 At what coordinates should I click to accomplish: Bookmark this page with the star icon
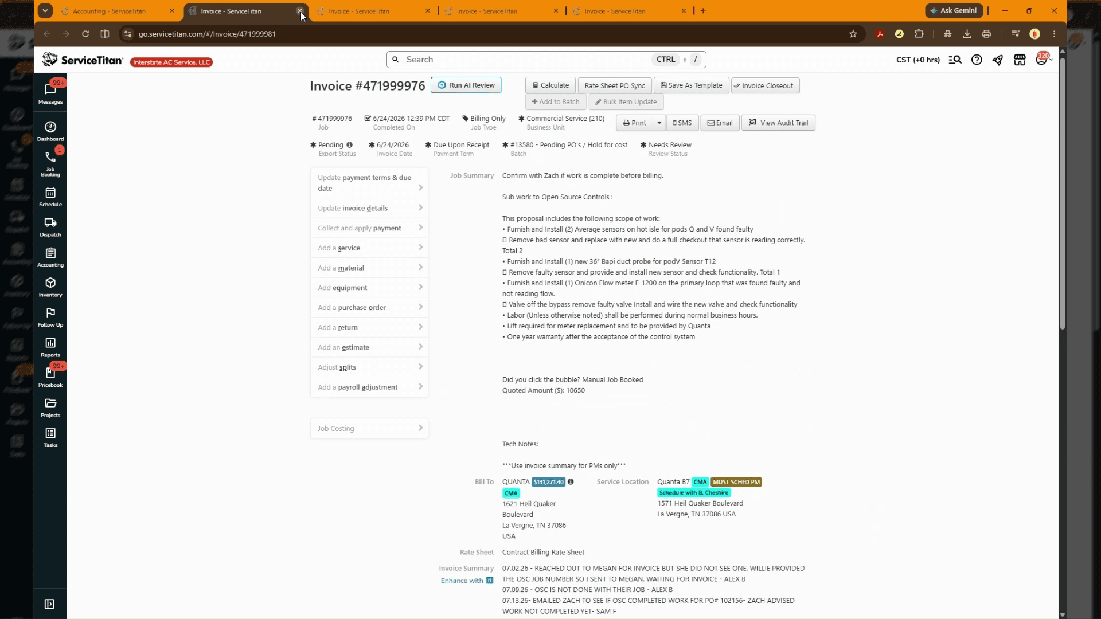coord(853,34)
